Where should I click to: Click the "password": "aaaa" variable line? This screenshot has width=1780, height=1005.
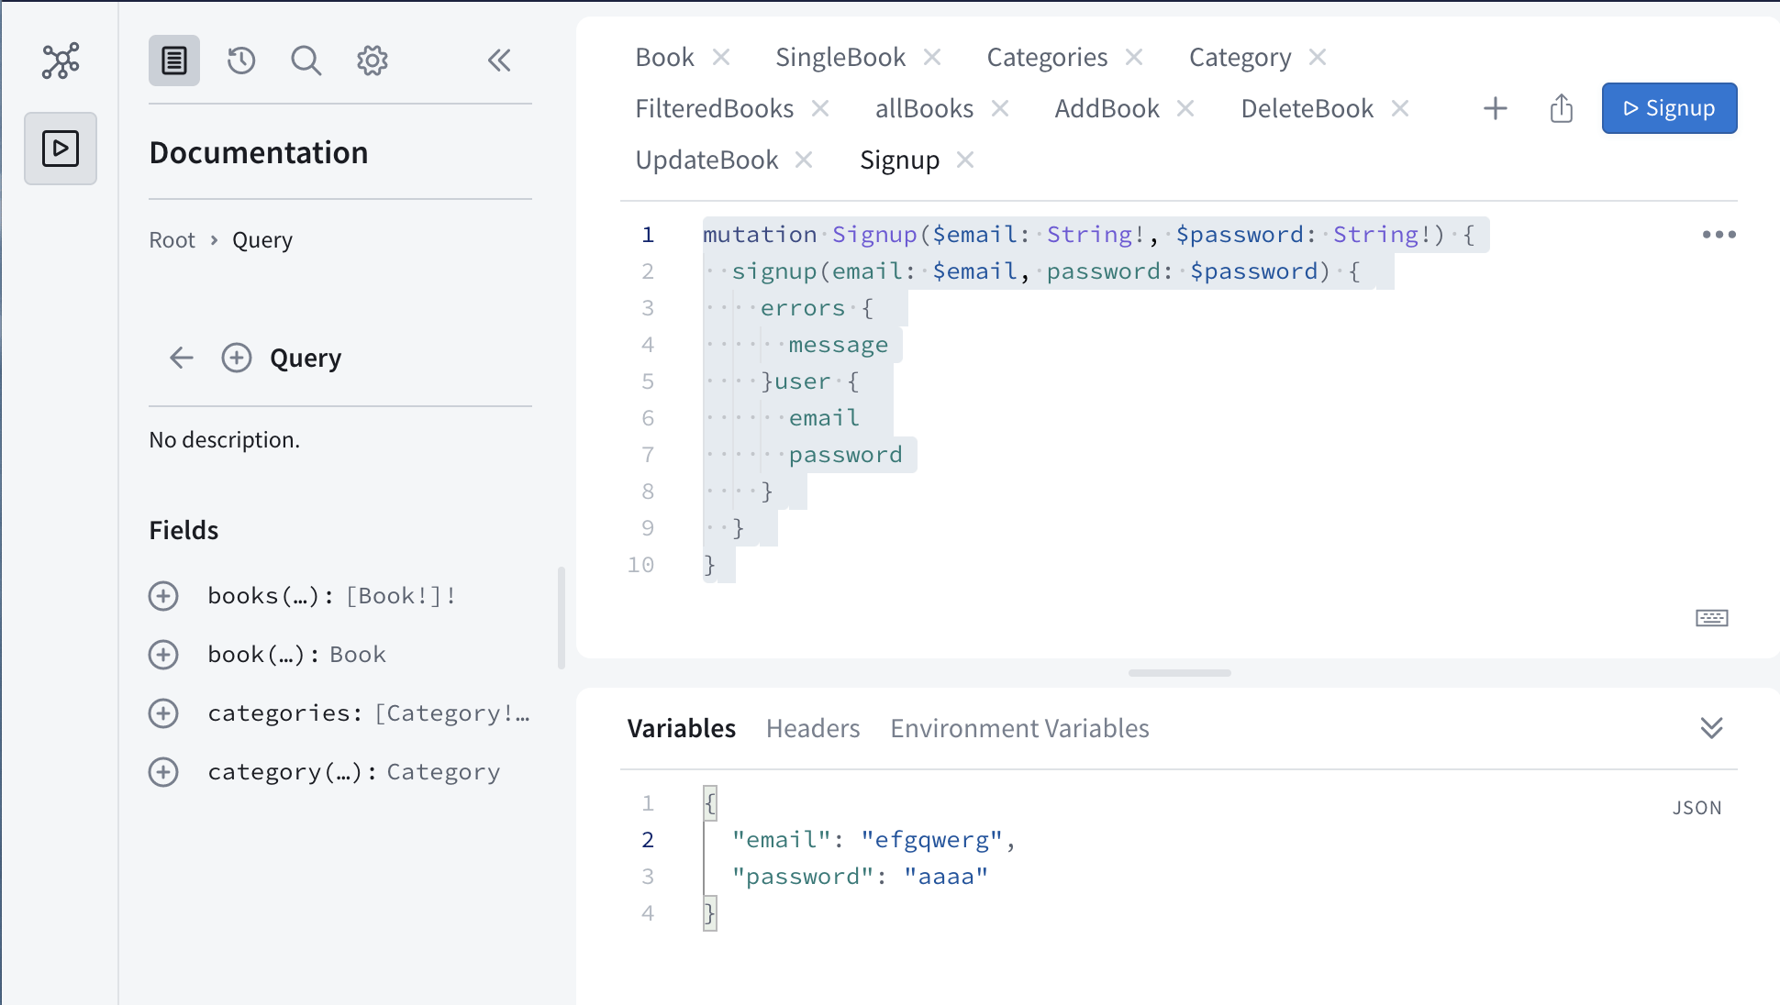[x=861, y=877]
